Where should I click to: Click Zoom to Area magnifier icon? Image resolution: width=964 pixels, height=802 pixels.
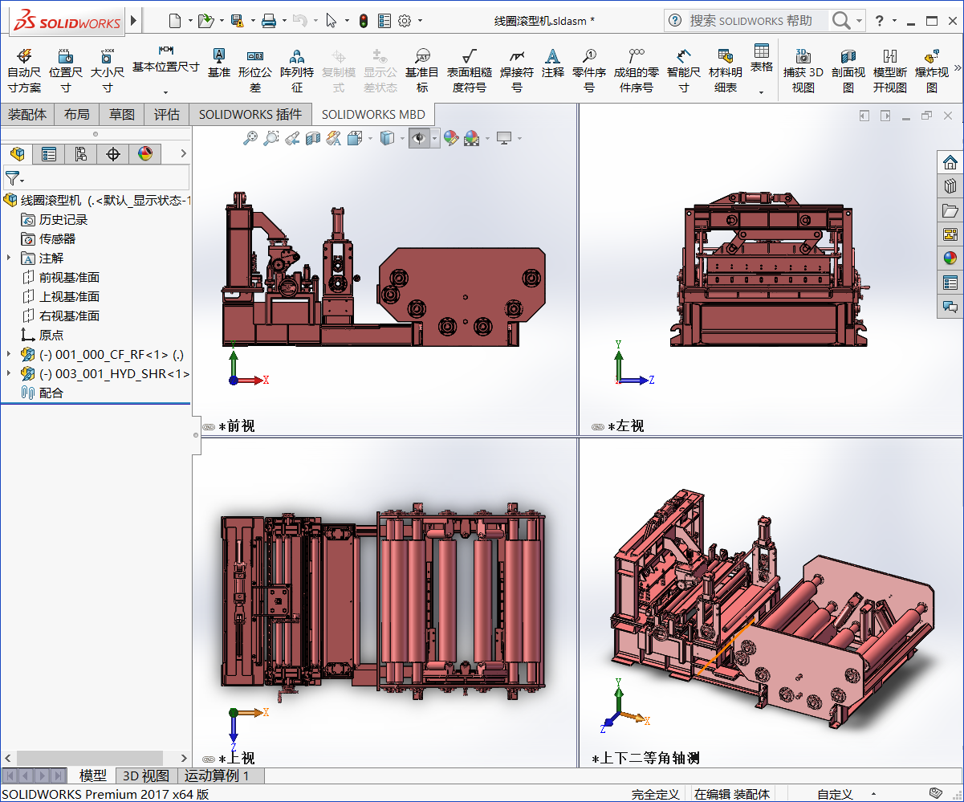click(x=271, y=138)
